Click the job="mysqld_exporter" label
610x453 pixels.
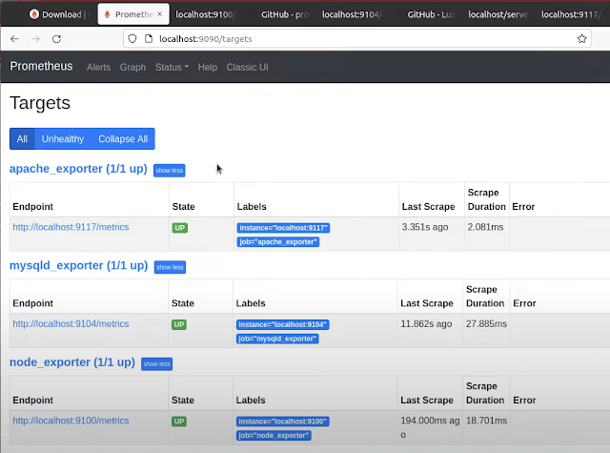tap(277, 339)
